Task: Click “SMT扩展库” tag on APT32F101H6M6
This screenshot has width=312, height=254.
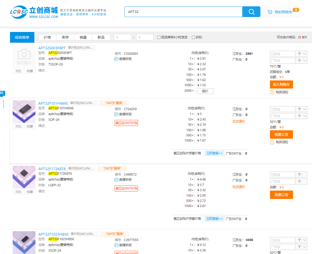Action: (x=114, y=103)
